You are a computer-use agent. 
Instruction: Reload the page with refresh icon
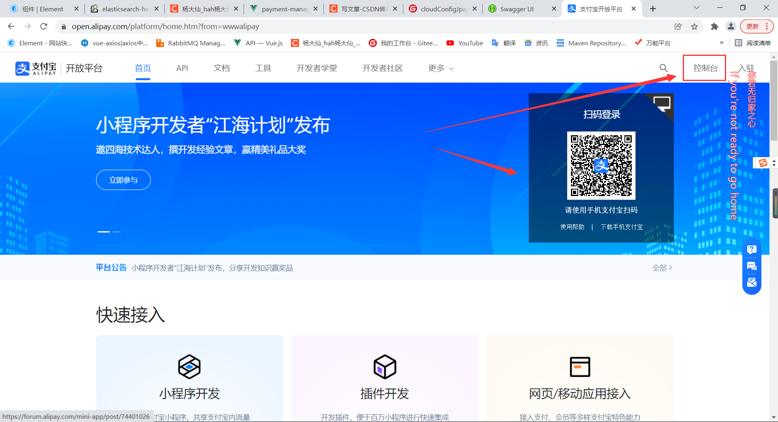tap(44, 26)
